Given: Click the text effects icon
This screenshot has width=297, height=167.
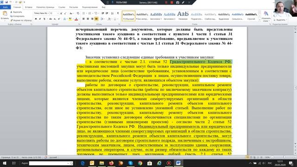Looking at the screenshot, I should pos(65,19).
